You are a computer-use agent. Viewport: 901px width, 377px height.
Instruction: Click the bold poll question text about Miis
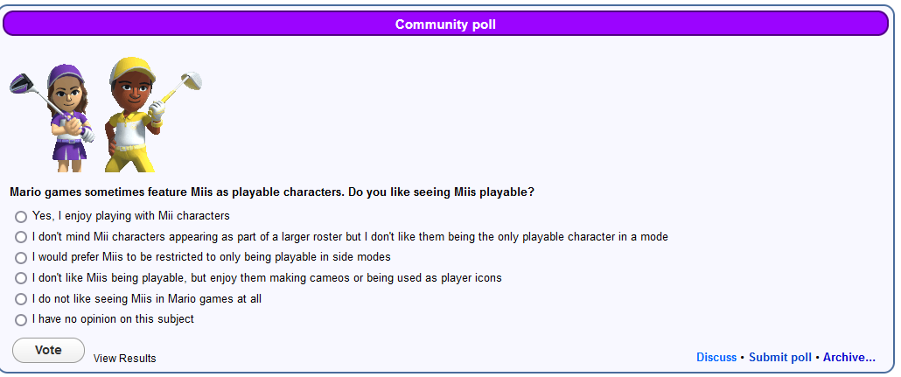(272, 192)
